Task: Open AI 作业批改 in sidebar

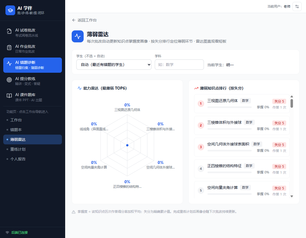Action: pos(33,49)
